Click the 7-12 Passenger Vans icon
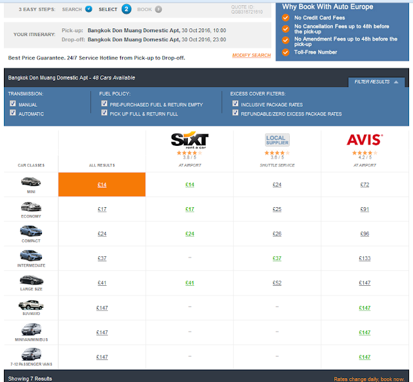The image size is (413, 382). [x=32, y=354]
